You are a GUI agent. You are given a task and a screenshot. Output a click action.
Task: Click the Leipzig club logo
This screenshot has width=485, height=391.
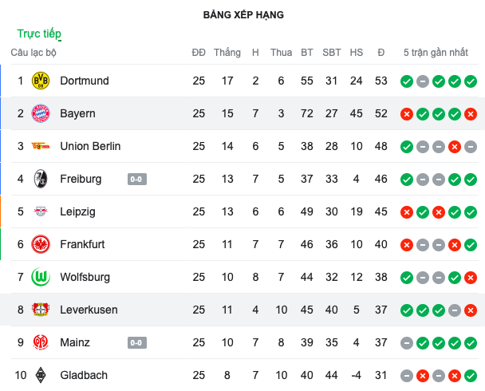click(40, 211)
